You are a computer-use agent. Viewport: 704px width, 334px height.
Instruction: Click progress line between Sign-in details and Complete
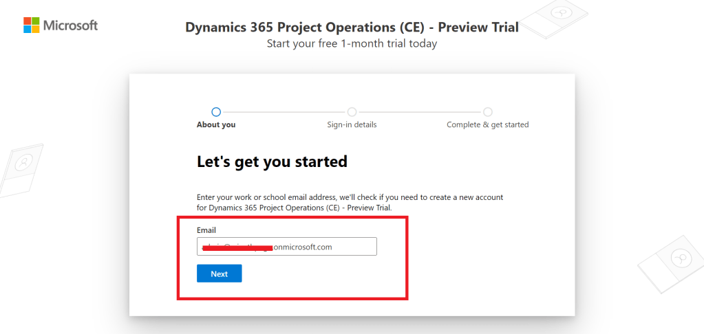coord(420,111)
